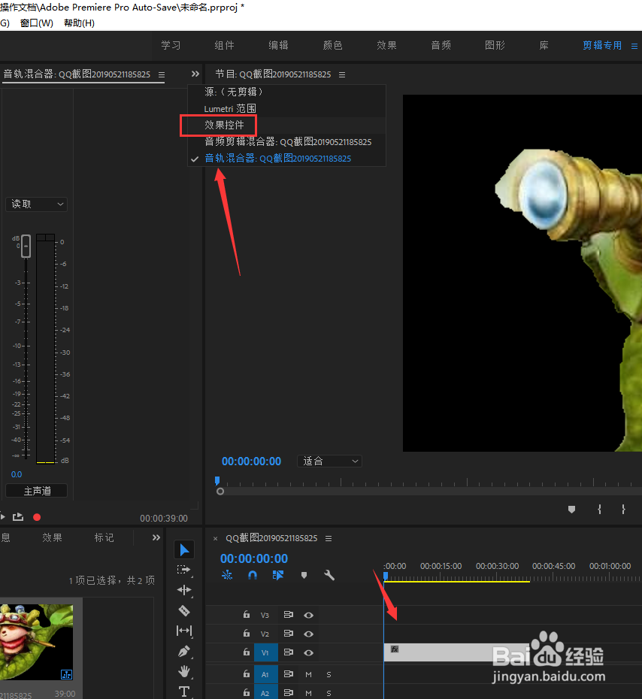Toggle A1 track targeting
The width and height of the screenshot is (642, 699).
[x=265, y=674]
